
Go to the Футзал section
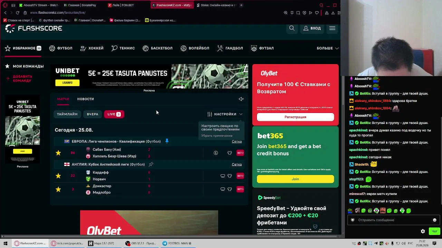point(262,48)
